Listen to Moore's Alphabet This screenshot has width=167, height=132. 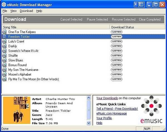point(117,74)
